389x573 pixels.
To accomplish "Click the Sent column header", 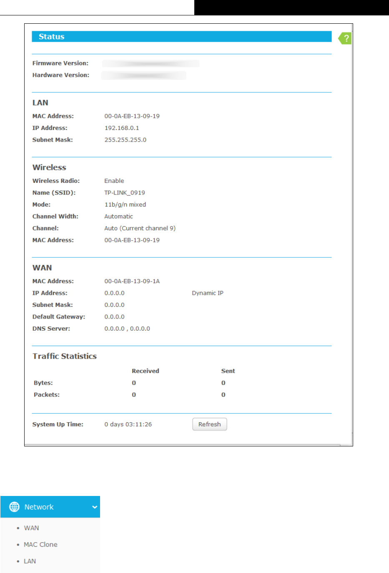I will 228,371.
